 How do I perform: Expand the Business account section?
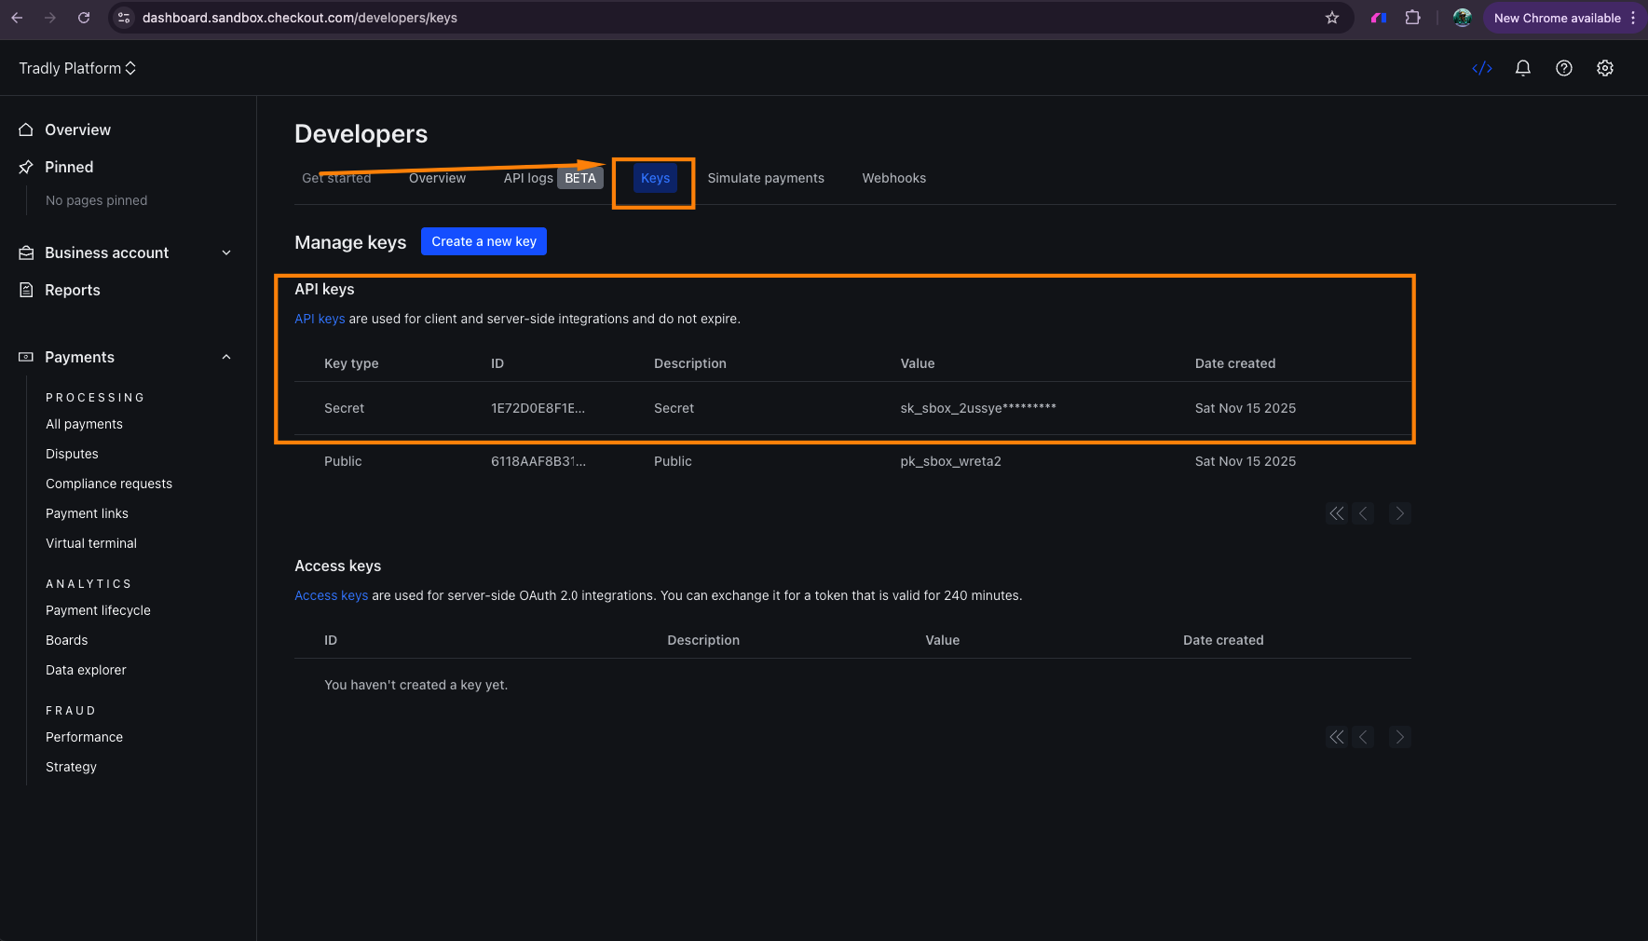pyautogui.click(x=225, y=253)
